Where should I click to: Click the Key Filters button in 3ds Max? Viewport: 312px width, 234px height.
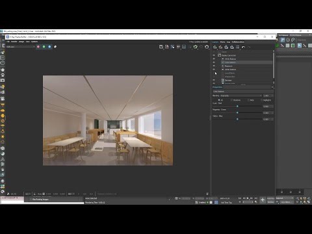tap(287, 202)
